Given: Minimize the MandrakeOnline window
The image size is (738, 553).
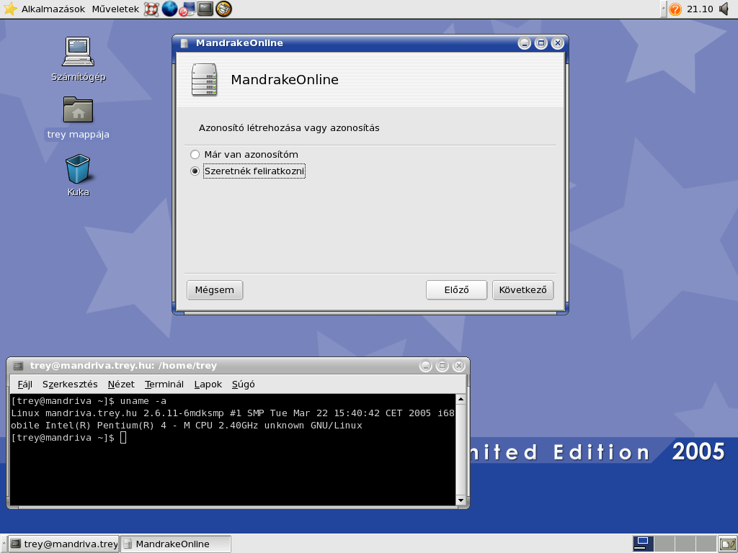Looking at the screenshot, I should (x=525, y=43).
